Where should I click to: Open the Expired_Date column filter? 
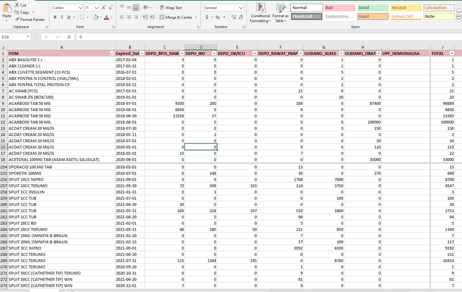[x=142, y=53]
